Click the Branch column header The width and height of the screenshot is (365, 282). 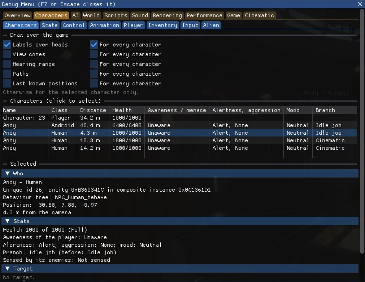tap(335, 110)
